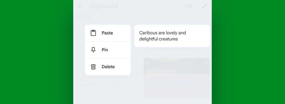Click the clipboard Paste icon
285x104 pixels.
(93, 33)
